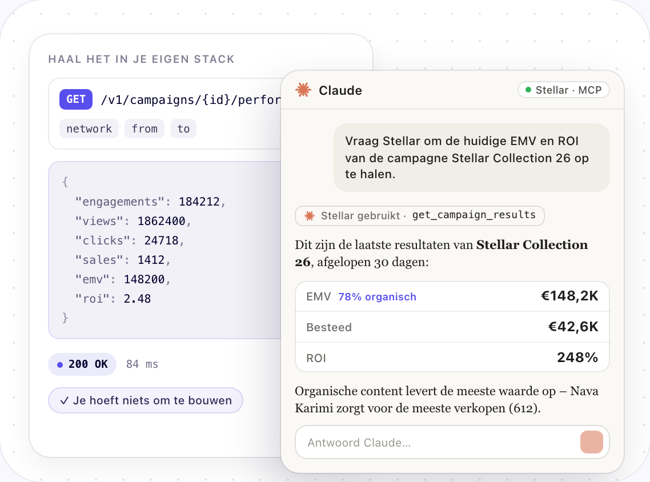Viewport: 650px width, 482px height.
Task: Select the from parameter chip
Action: click(145, 129)
